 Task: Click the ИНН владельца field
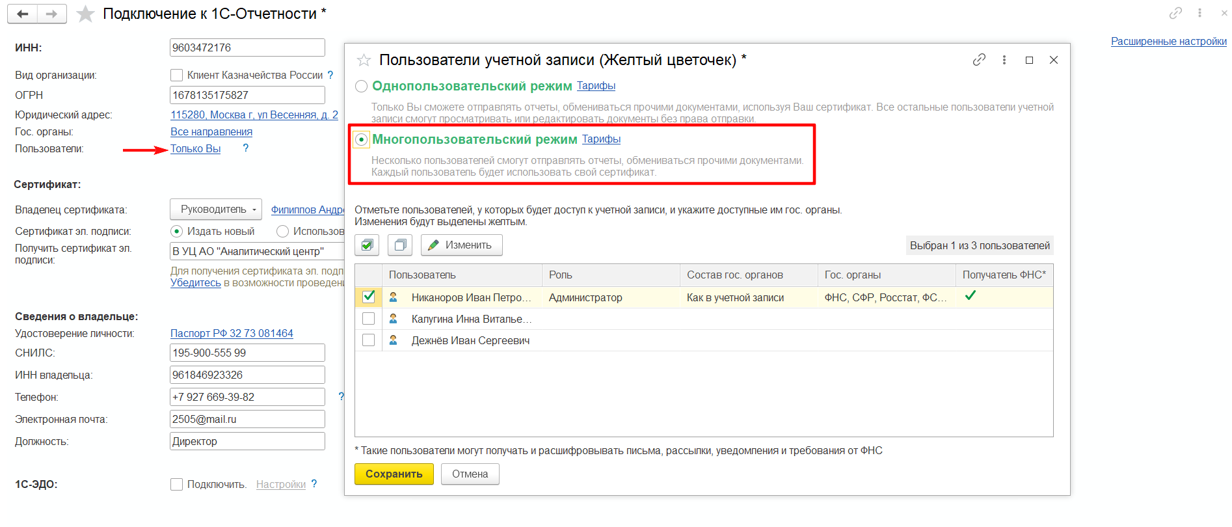[x=247, y=375]
